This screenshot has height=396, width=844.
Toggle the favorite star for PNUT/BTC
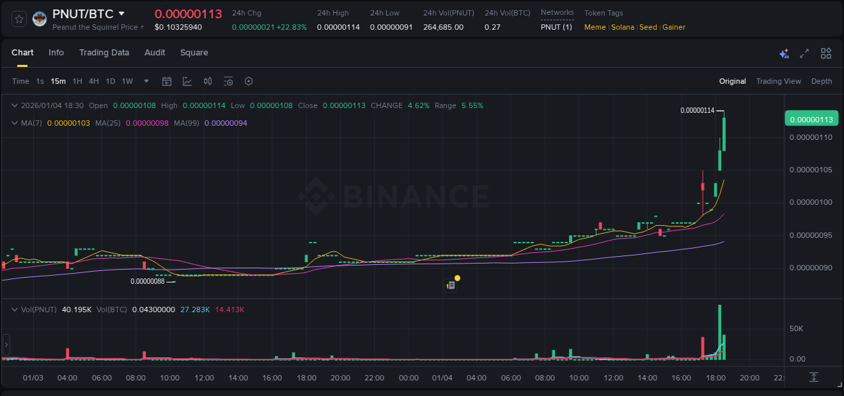pyautogui.click(x=18, y=19)
